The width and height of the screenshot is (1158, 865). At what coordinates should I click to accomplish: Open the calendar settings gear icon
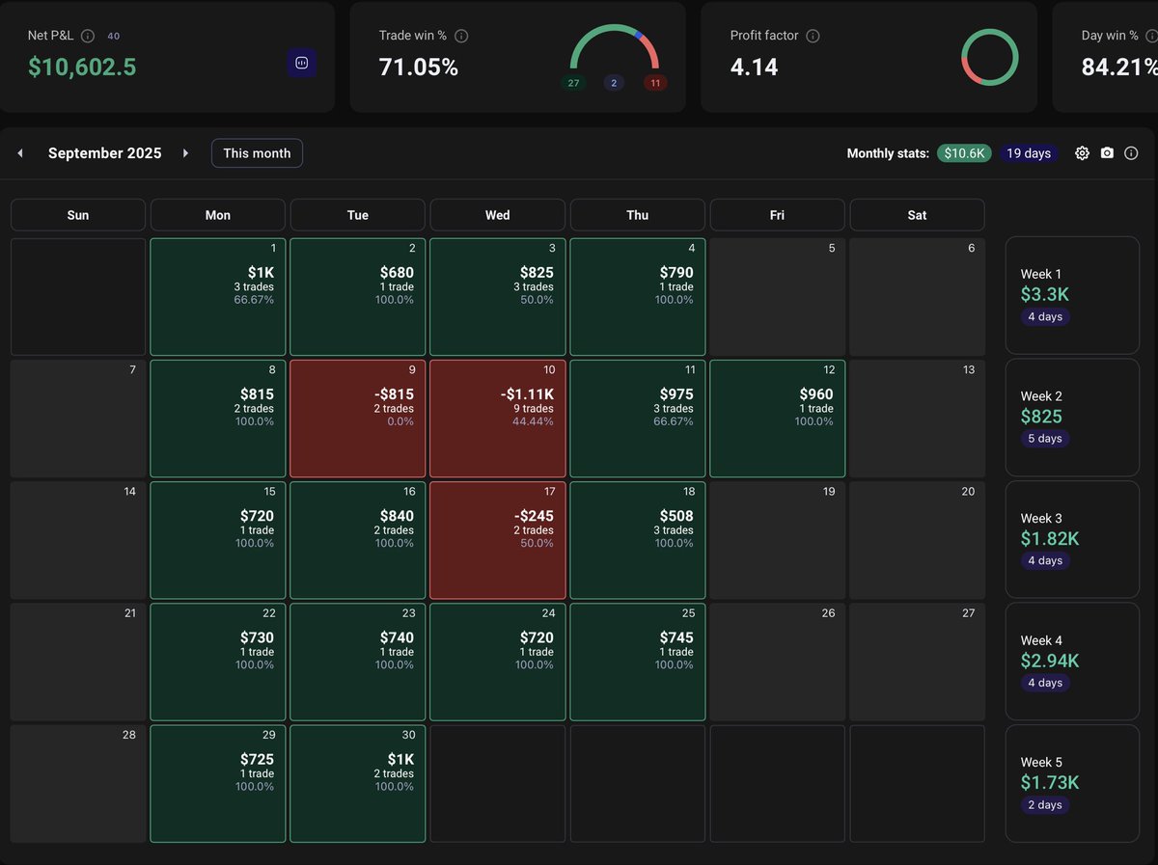1082,152
